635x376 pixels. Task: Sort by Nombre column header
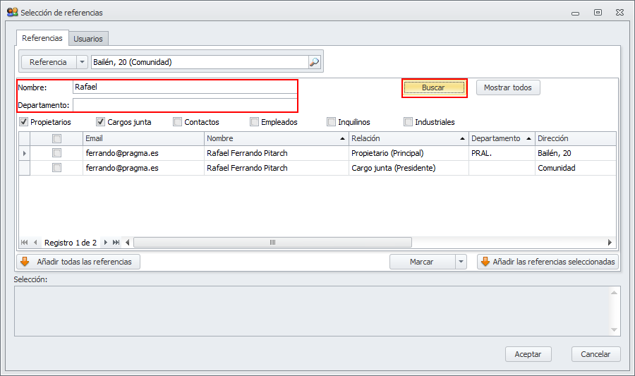tap(276, 138)
